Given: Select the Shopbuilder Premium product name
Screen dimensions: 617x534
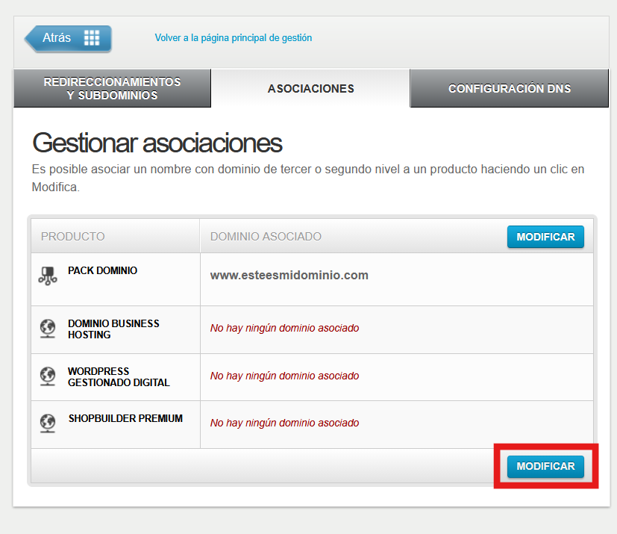Looking at the screenshot, I should (x=125, y=419).
